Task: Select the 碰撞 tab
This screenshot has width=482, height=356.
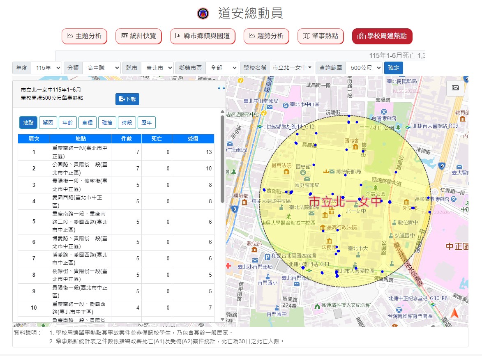Action: point(107,122)
